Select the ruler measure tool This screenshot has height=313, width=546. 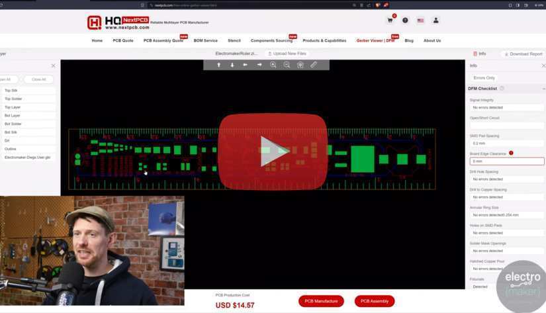314,65
